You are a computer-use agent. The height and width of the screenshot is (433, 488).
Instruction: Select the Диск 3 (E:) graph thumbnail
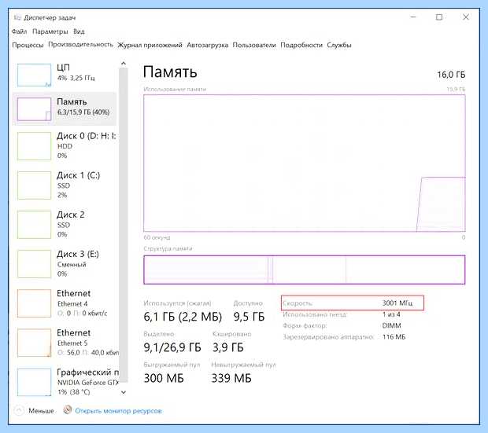34,264
